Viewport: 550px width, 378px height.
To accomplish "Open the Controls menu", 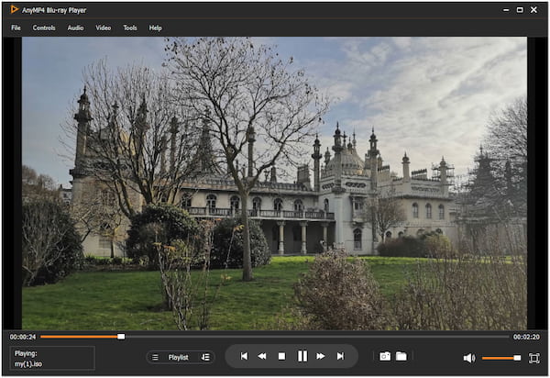I will tap(44, 28).
